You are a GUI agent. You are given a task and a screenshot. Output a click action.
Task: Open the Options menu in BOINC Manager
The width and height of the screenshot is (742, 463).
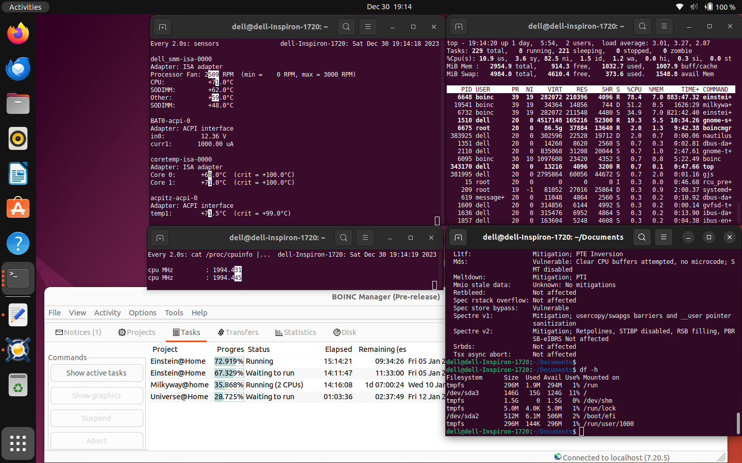click(143, 313)
